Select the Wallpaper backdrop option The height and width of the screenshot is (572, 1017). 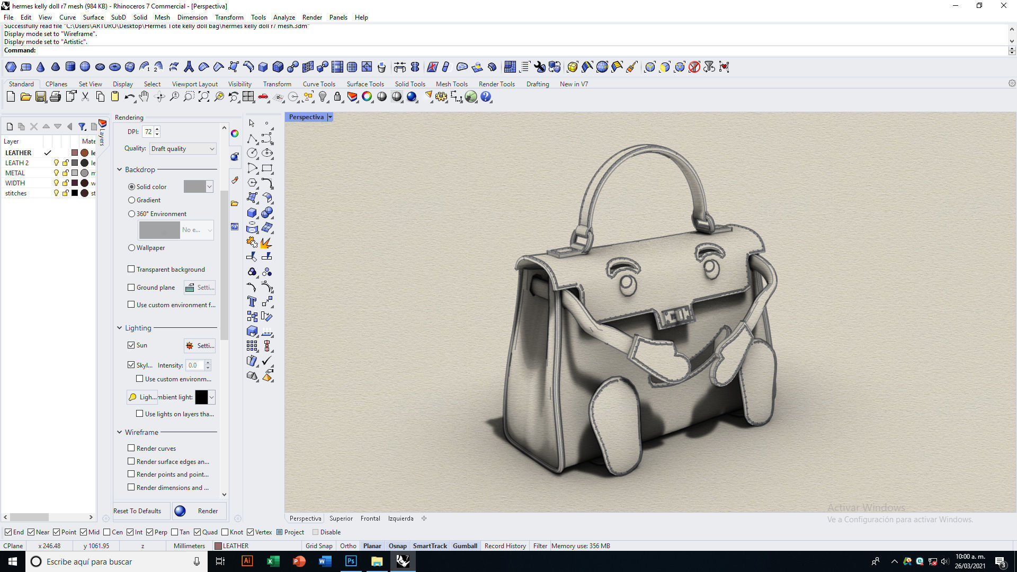pos(131,248)
